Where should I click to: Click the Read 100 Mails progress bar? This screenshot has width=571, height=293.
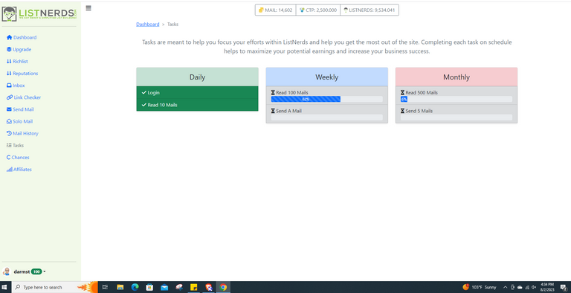click(326, 99)
